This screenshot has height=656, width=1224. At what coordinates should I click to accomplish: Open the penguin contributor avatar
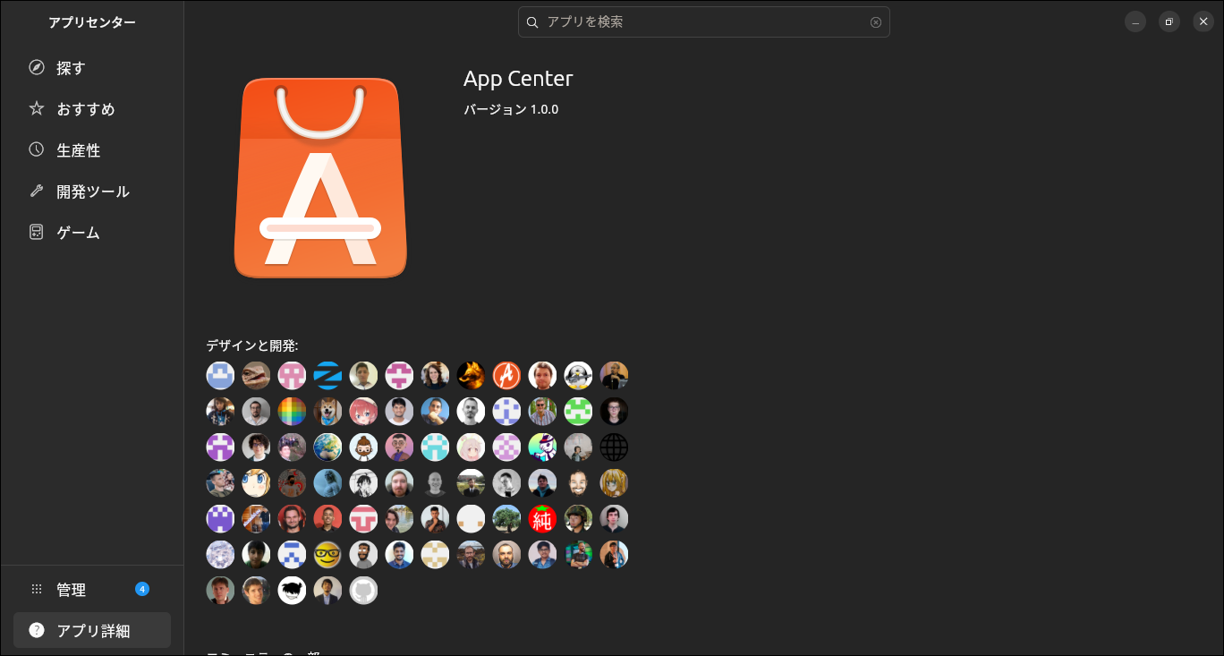click(x=578, y=376)
